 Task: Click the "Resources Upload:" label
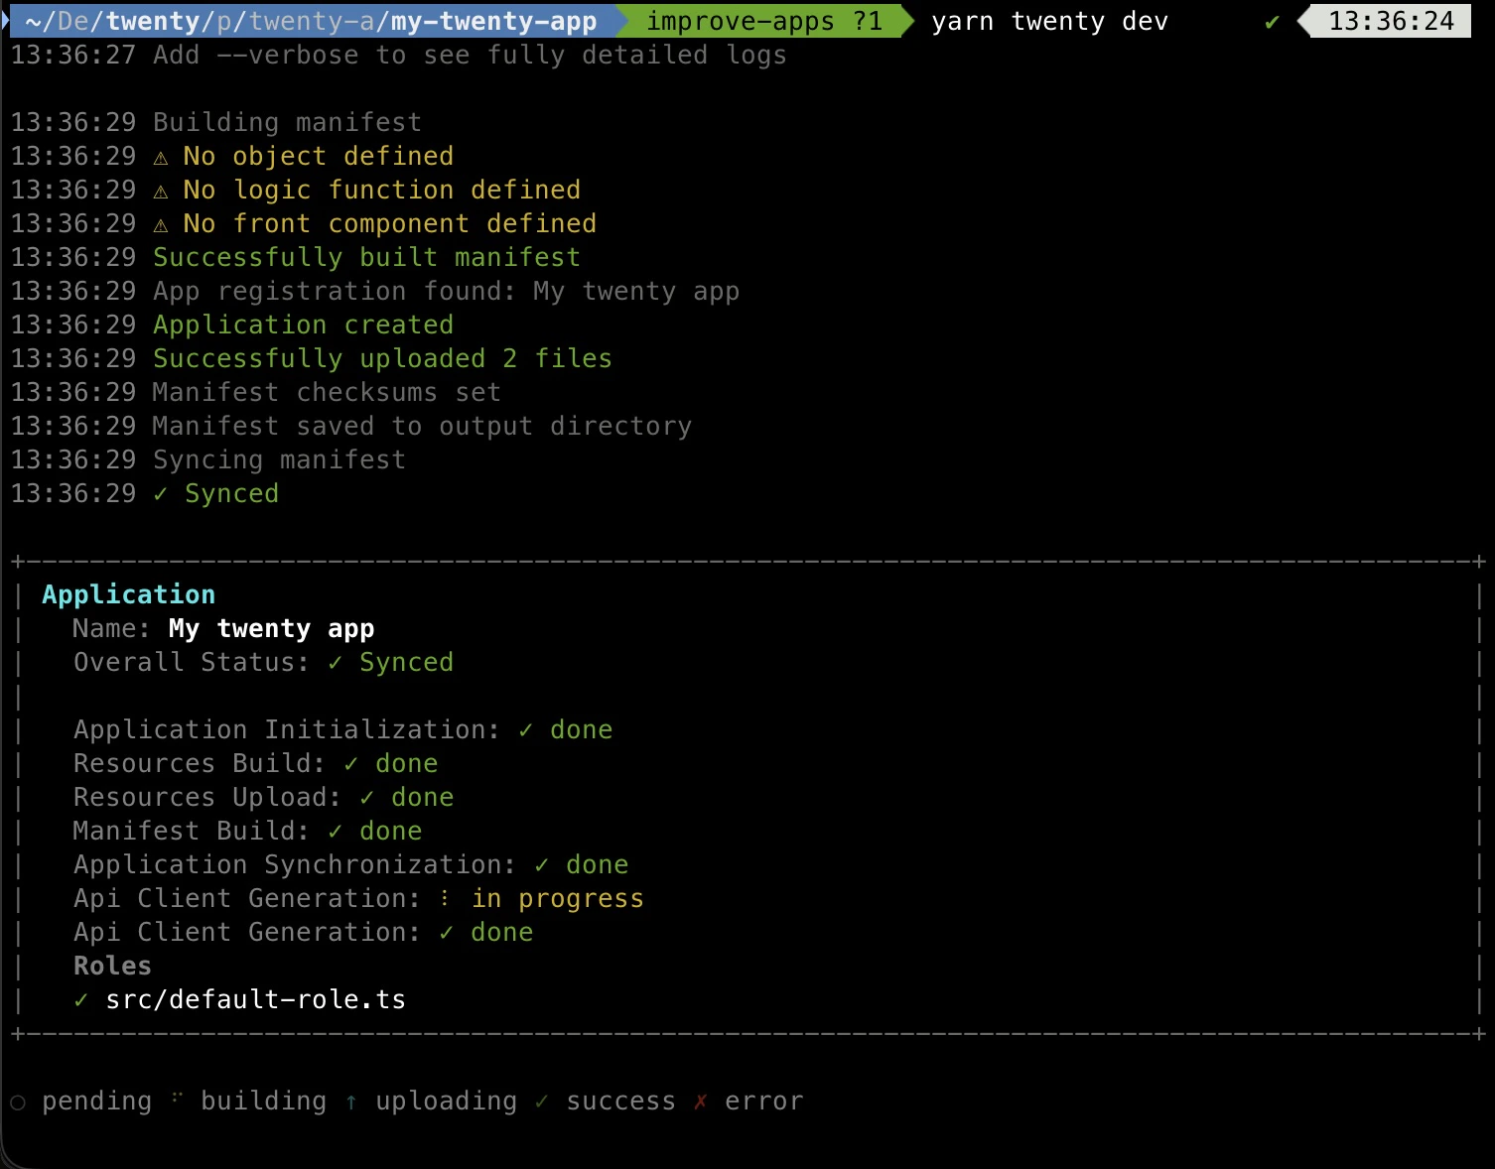[207, 797]
